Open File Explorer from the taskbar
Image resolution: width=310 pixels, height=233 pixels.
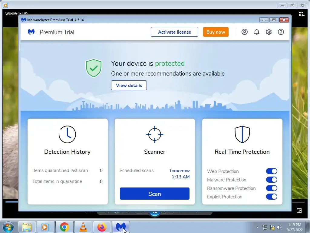click(x=27, y=227)
